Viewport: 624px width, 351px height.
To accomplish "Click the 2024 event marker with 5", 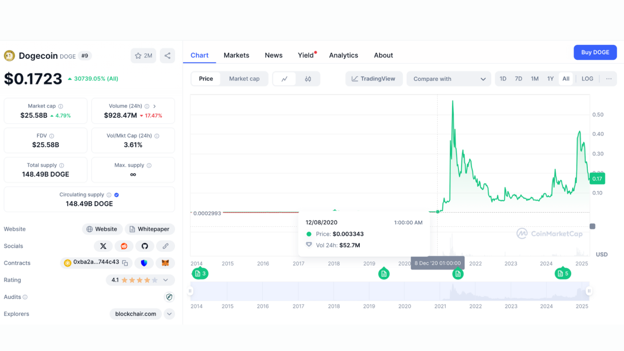I will 563,274.
